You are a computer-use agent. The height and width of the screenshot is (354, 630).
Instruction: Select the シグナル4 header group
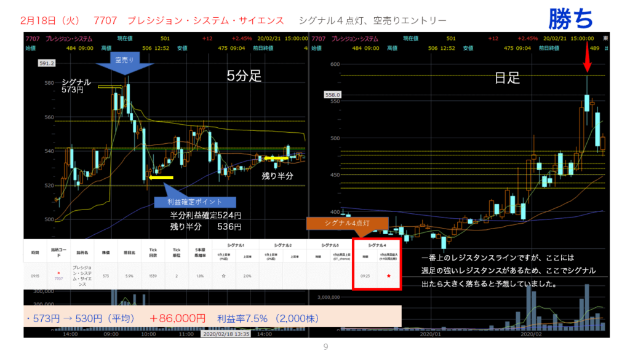tap(377, 245)
